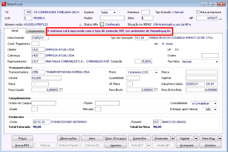Viewport: 228px width, 152px height.
Task: Click the Mercado input field
Action: pyautogui.click(x=98, y=109)
